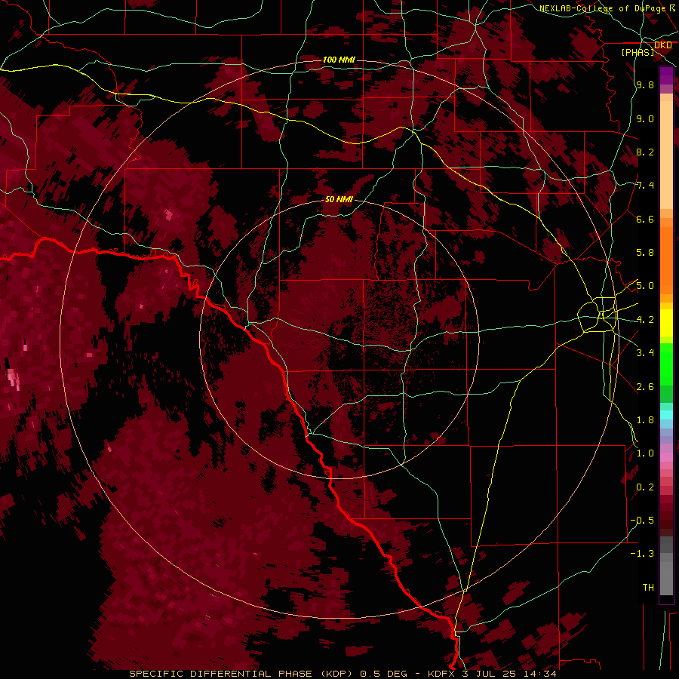Click the -0.5 scale value

coord(642,521)
